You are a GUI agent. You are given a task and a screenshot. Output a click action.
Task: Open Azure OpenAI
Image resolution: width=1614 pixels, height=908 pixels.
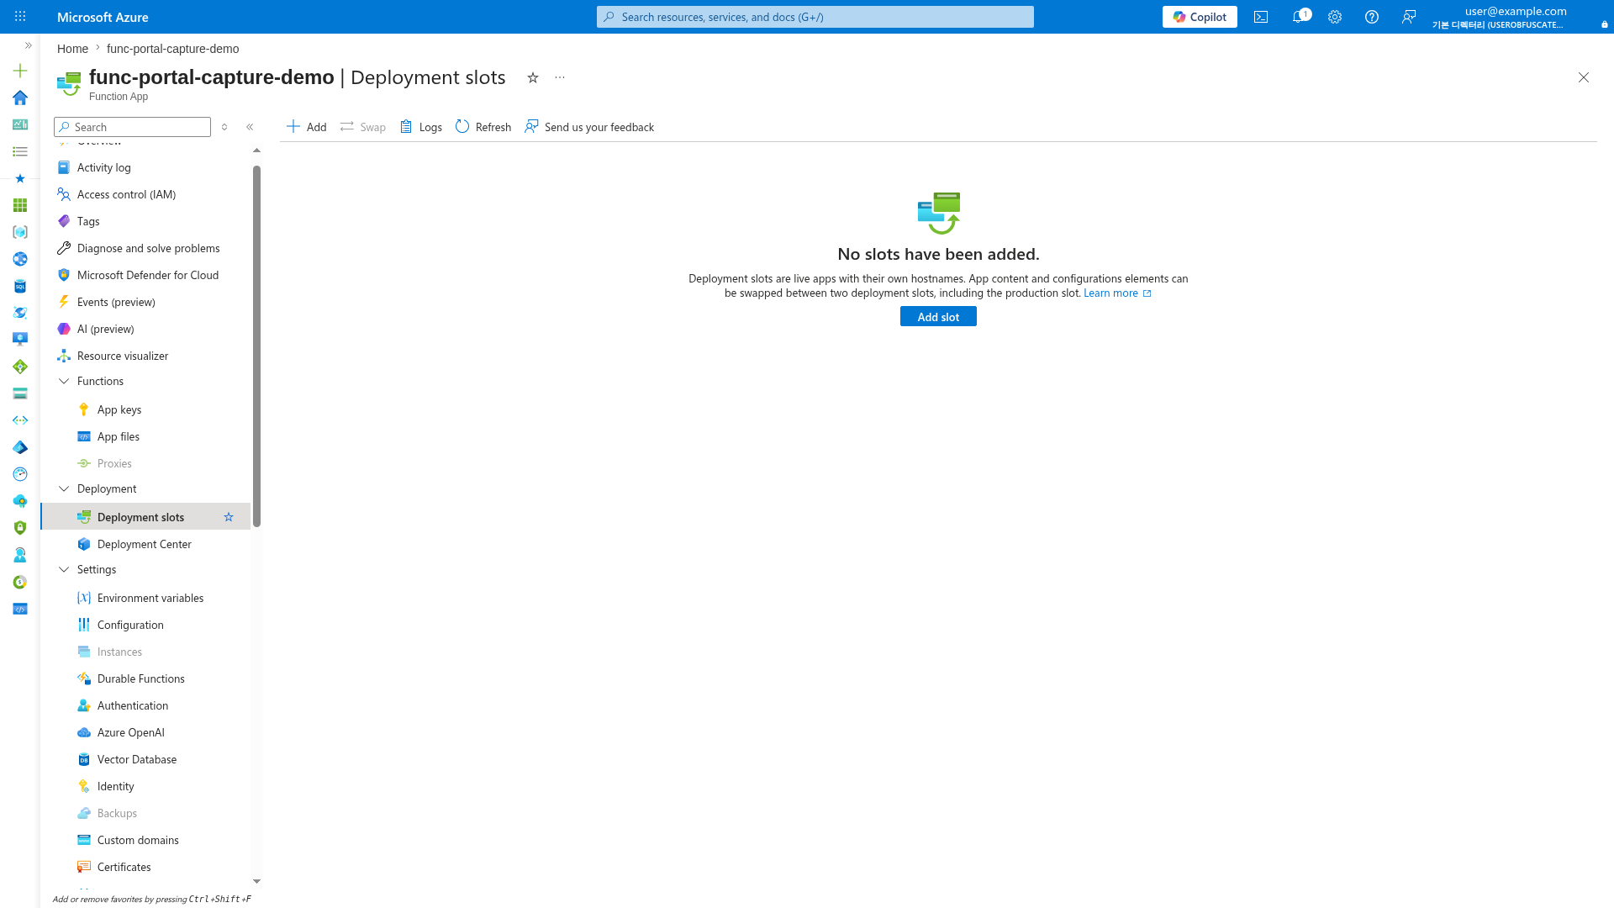(145, 732)
